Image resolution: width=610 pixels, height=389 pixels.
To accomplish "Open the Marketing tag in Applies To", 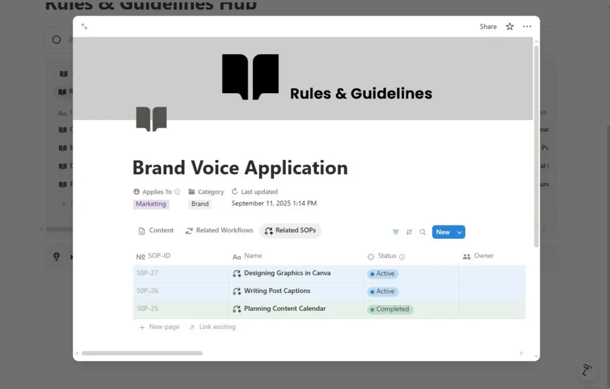I will pyautogui.click(x=151, y=204).
